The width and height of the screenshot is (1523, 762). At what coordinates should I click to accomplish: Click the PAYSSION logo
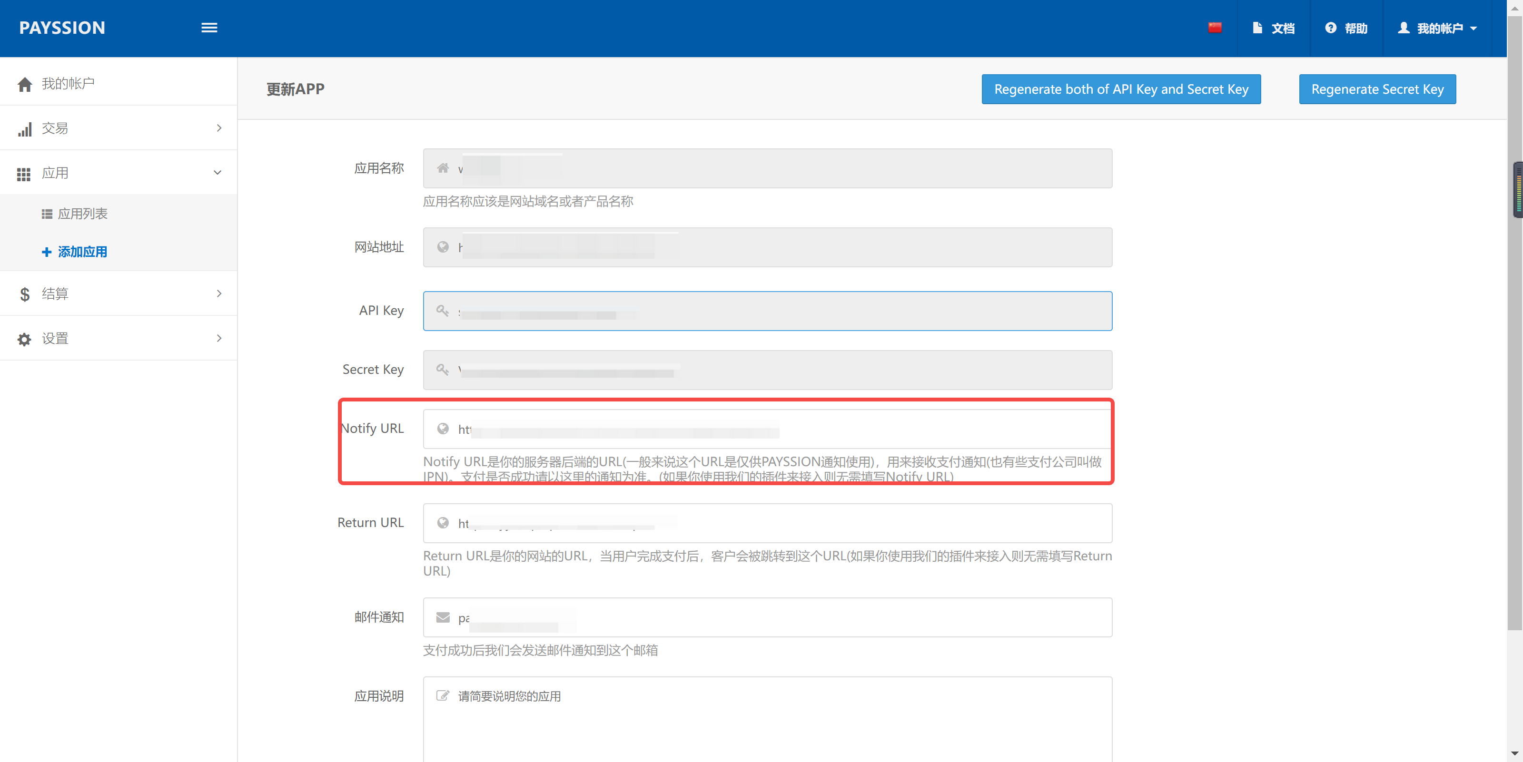[x=62, y=28]
